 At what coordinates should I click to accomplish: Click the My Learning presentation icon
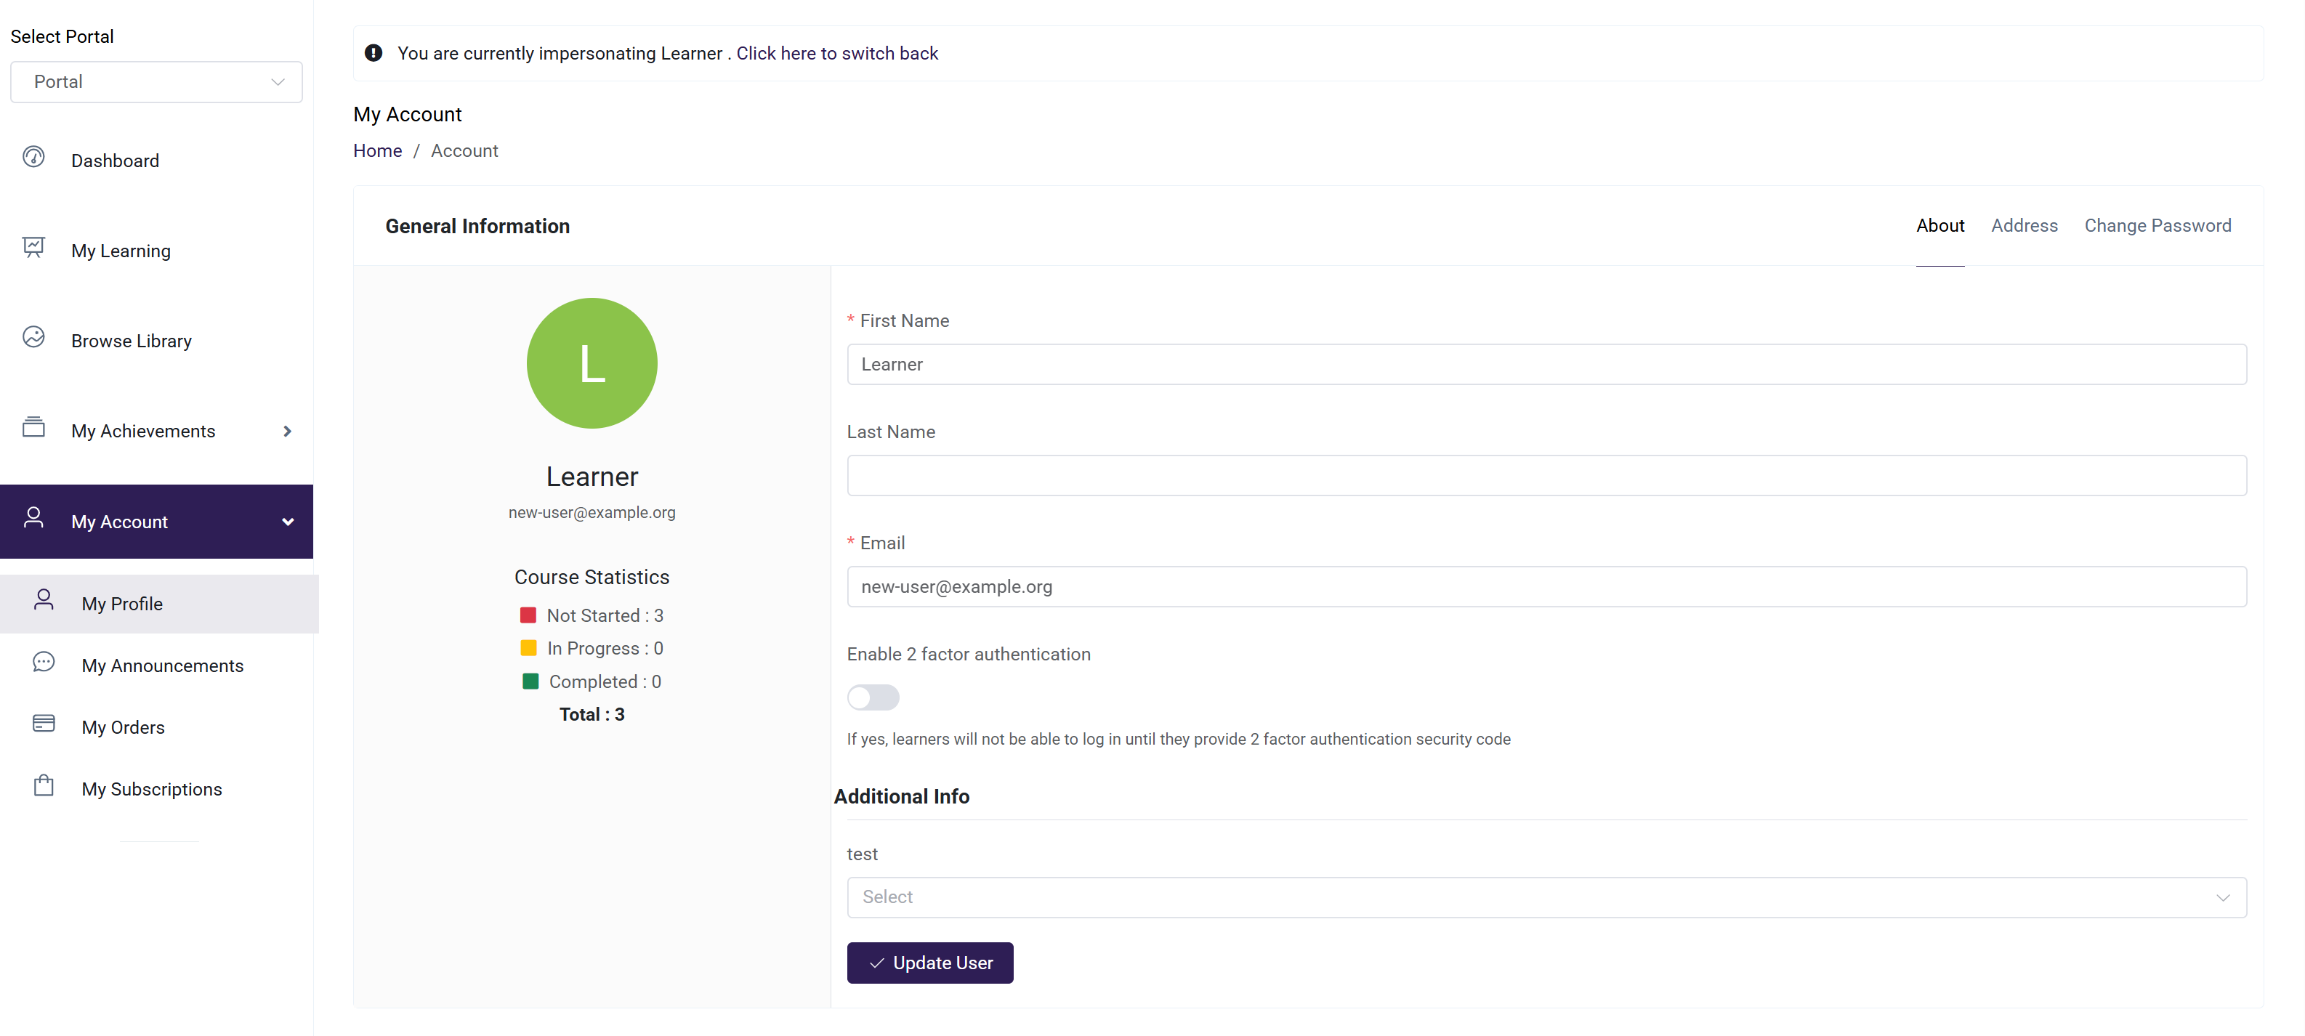33,248
